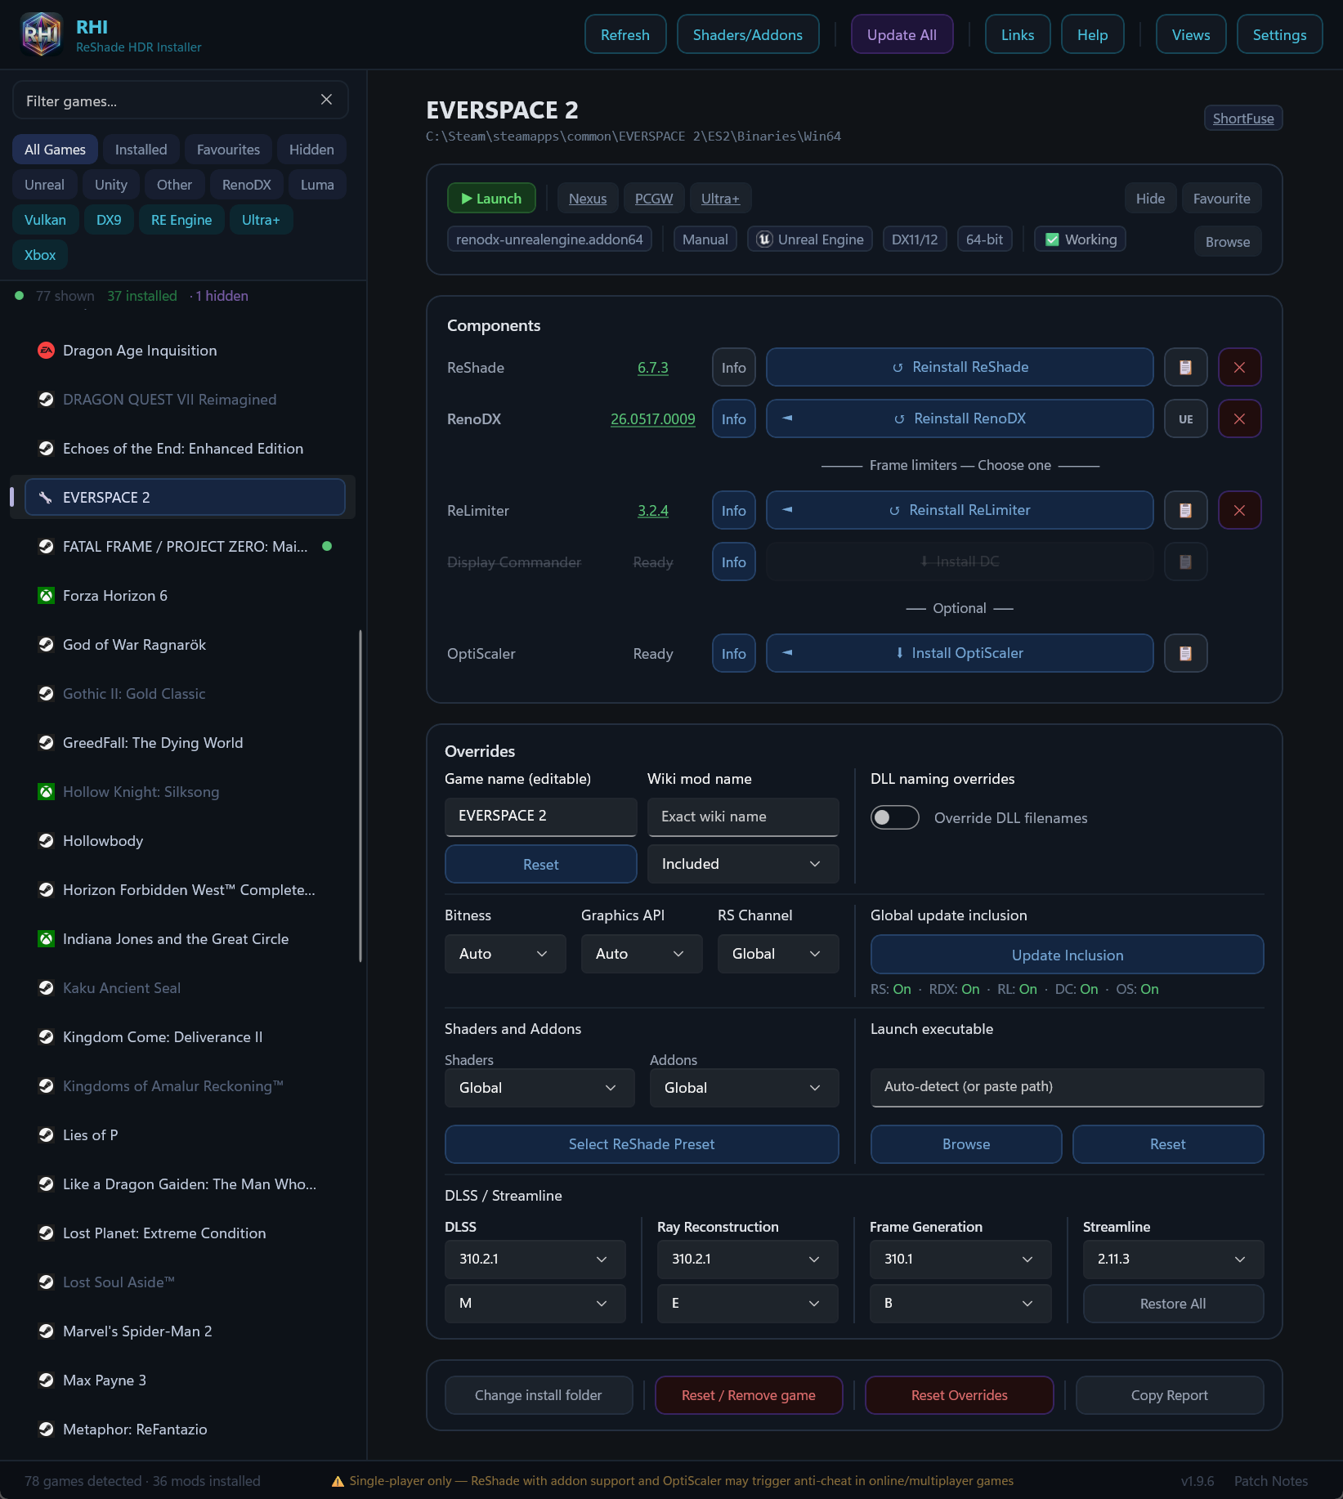Click Steam icon beside God of War Ragnarök
This screenshot has height=1499, width=1343.
point(47,644)
